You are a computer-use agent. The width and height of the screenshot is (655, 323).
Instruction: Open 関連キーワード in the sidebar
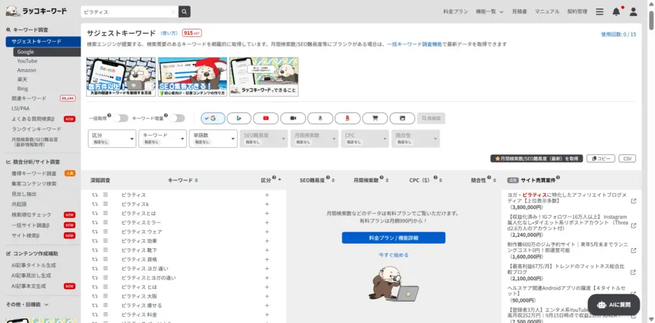pyautogui.click(x=29, y=98)
